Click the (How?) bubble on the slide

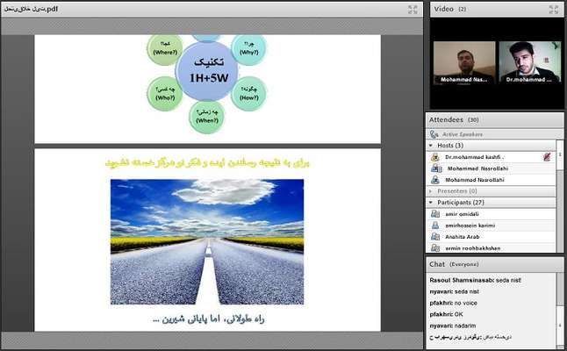click(x=248, y=94)
